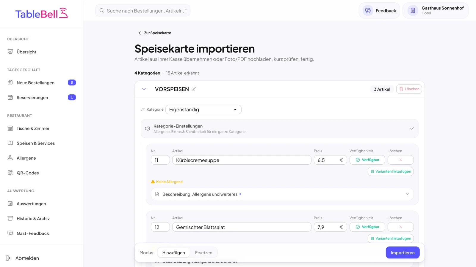Click the Historie & Archiv box icon

pyautogui.click(x=10, y=218)
